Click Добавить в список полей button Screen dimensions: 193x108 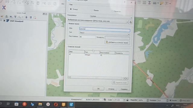click(x=117, y=43)
